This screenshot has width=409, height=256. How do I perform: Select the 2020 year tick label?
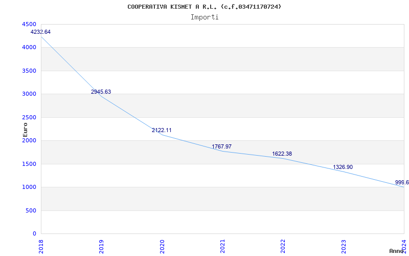(162, 246)
